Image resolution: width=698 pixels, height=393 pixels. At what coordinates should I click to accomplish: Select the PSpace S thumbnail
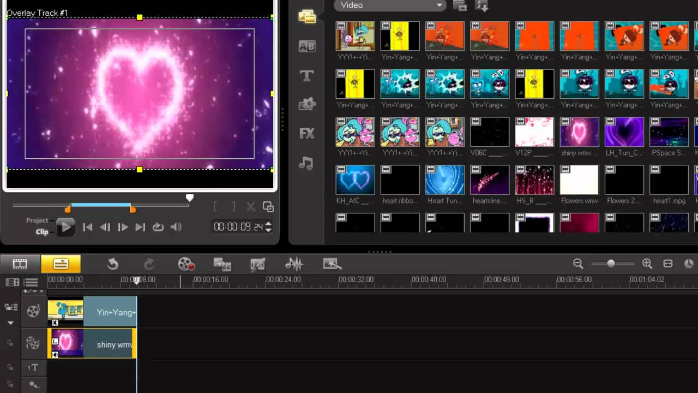[x=669, y=132]
